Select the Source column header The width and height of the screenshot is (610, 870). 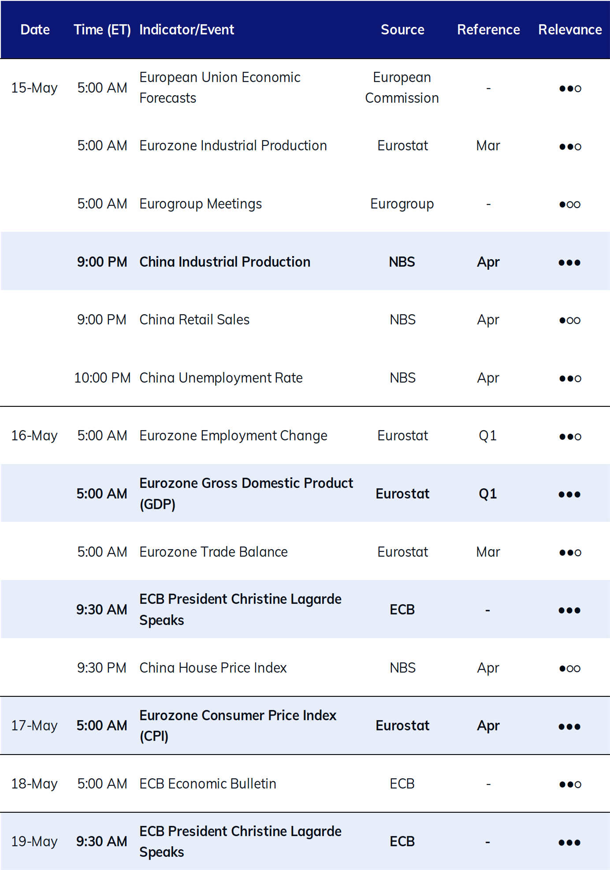coord(402,30)
